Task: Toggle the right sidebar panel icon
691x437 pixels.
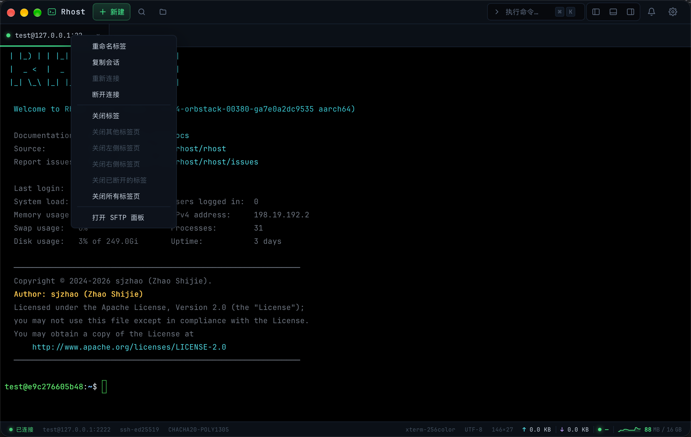Action: [631, 12]
